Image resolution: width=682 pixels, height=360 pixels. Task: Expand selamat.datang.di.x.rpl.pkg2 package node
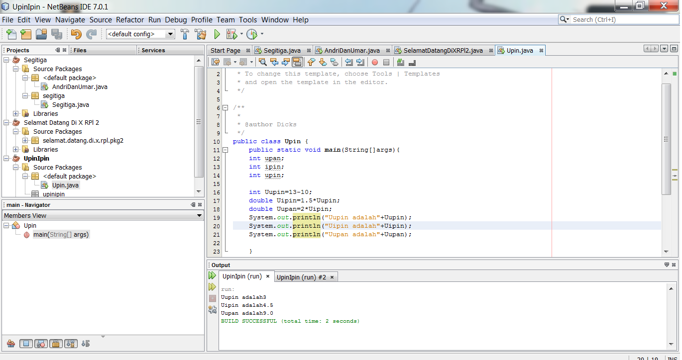coord(26,140)
